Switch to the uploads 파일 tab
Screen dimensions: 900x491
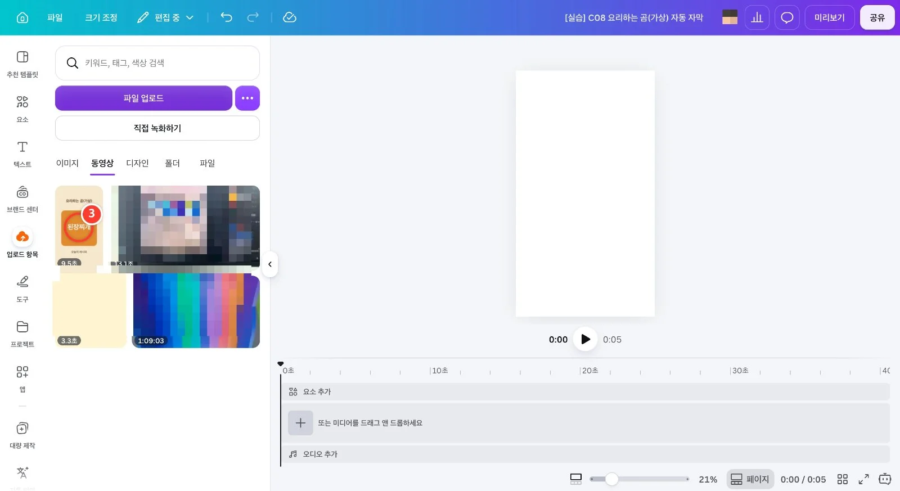(x=208, y=163)
